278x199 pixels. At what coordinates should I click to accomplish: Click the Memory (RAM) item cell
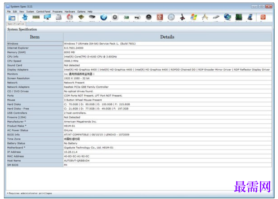click(x=35, y=52)
